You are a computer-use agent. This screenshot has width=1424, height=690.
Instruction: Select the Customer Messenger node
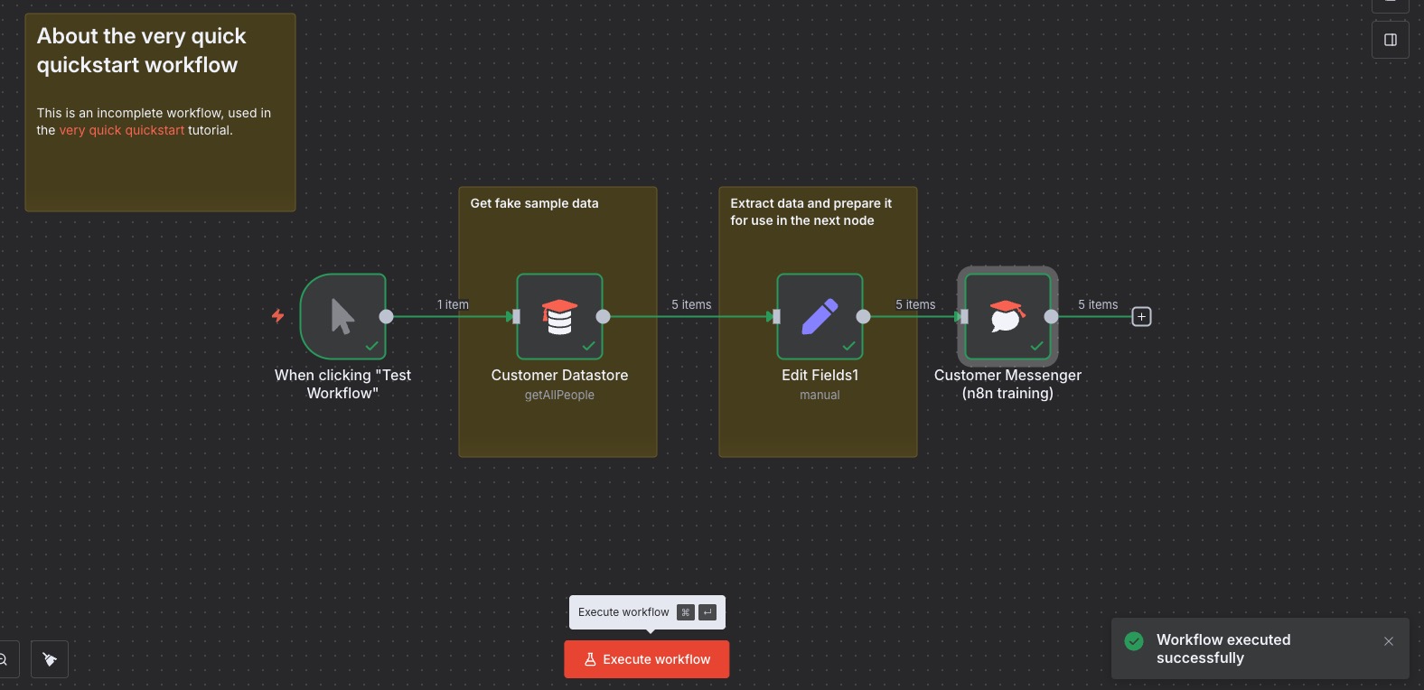tap(1007, 316)
